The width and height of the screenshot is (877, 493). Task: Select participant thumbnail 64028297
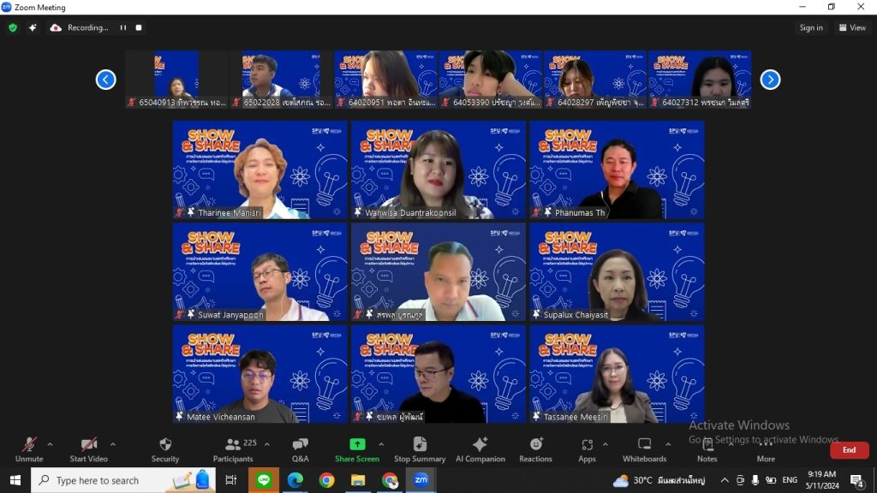coord(595,80)
